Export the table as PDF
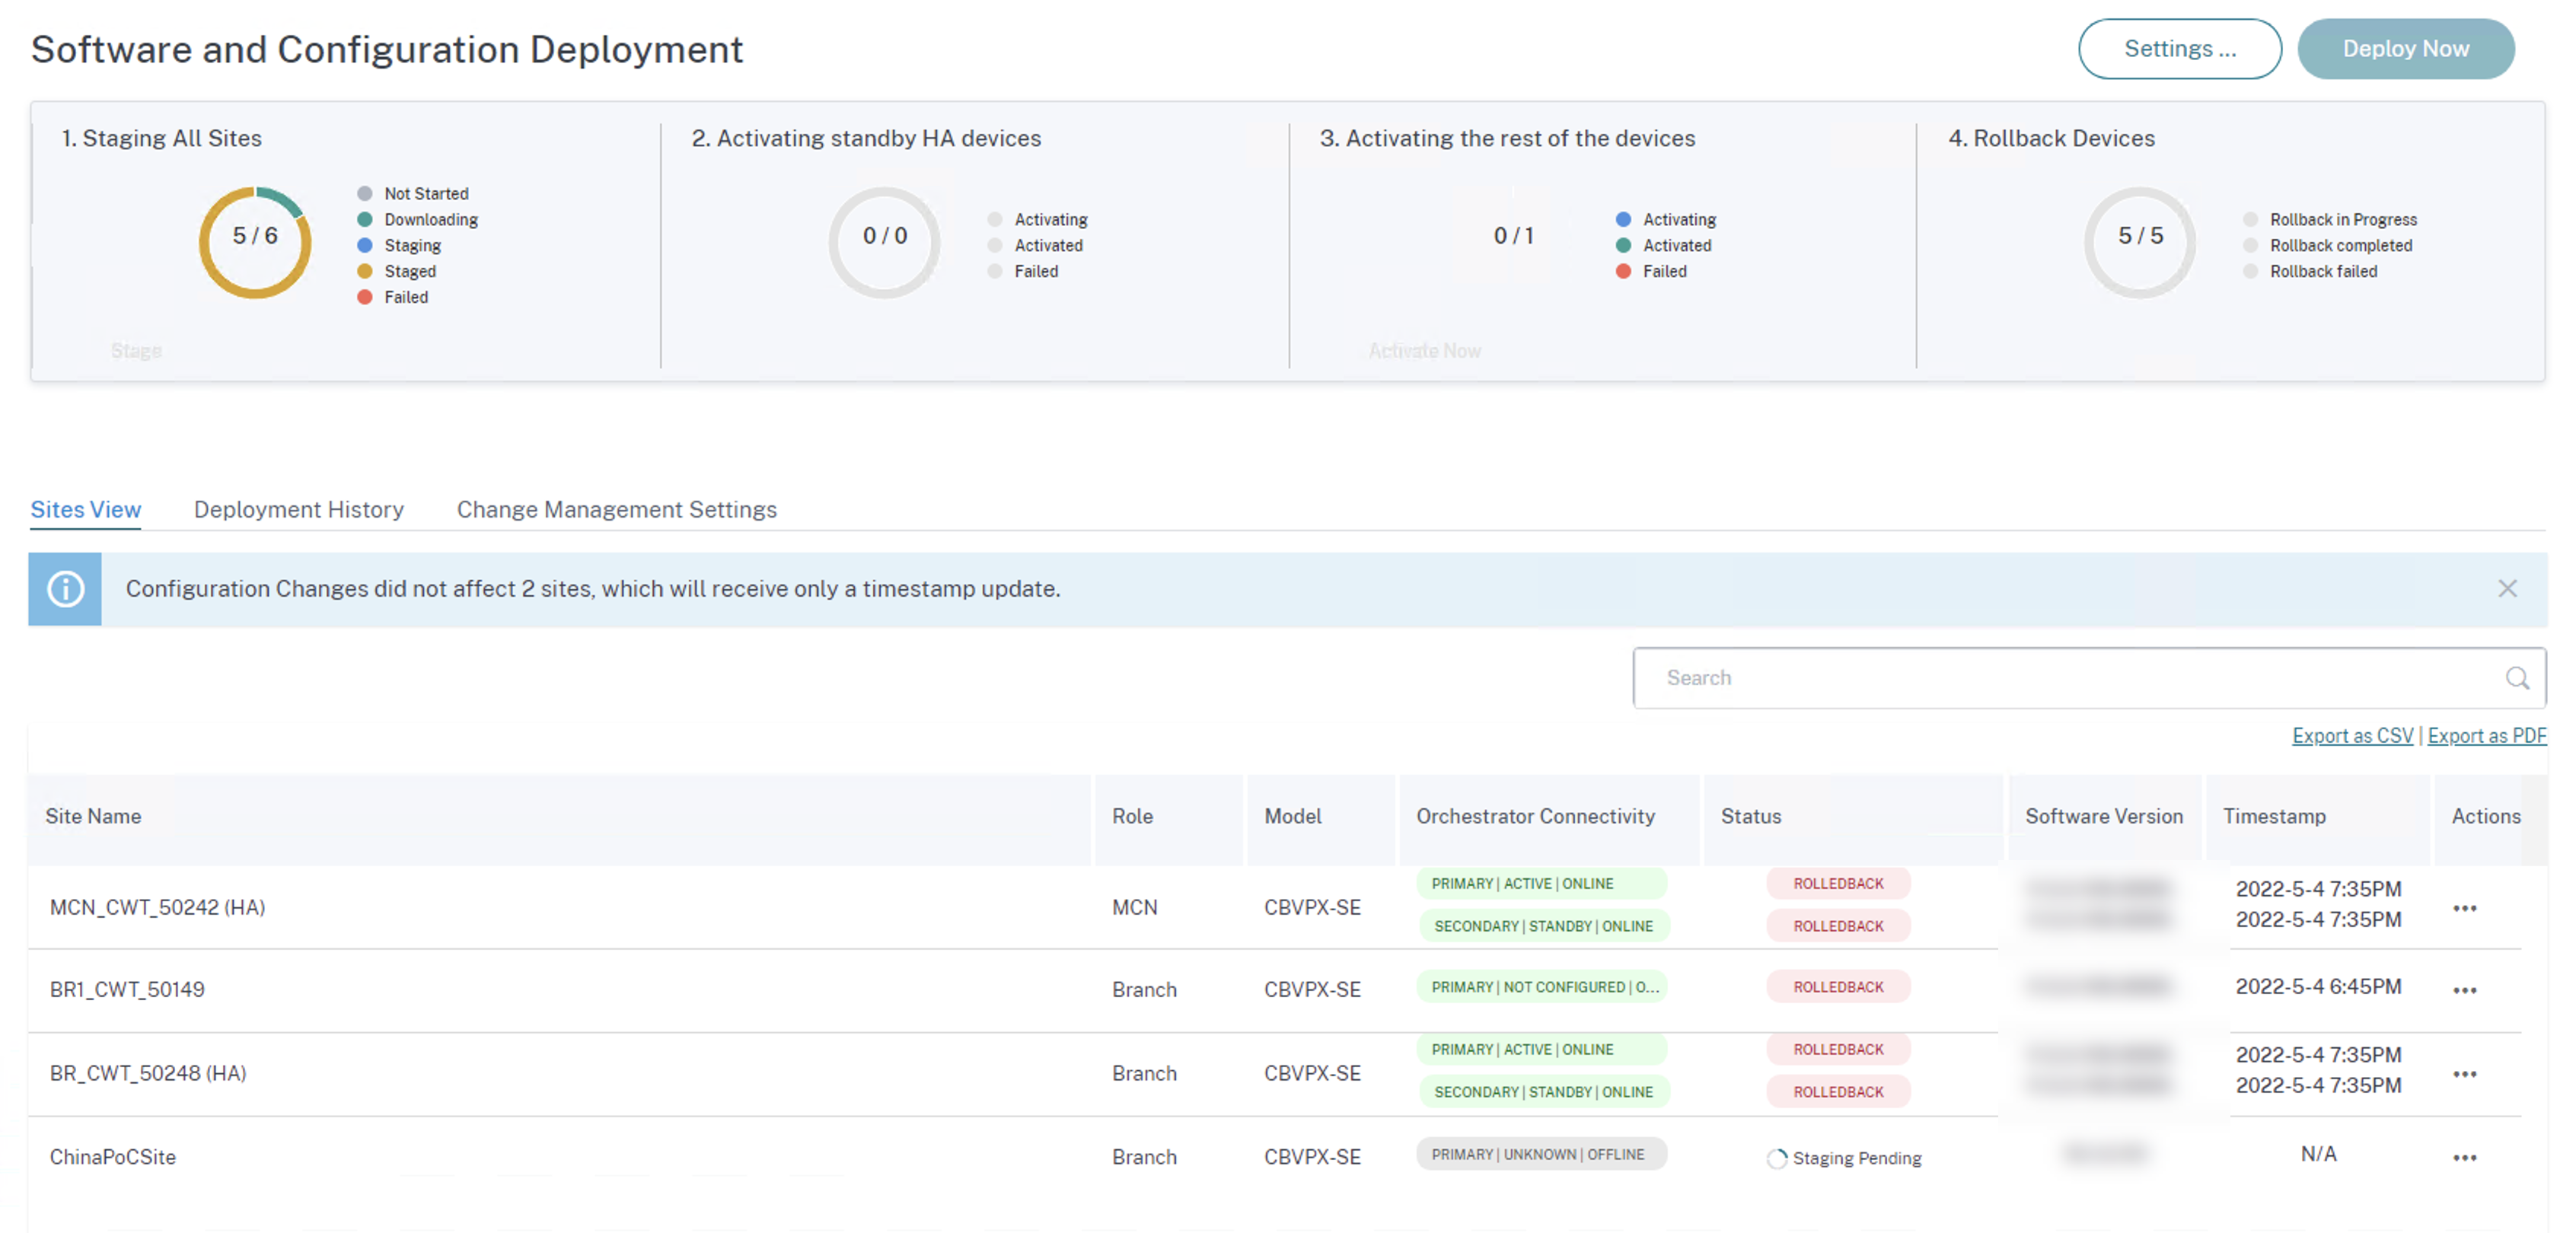Viewport: 2576px width, 1233px height. 2486,735
